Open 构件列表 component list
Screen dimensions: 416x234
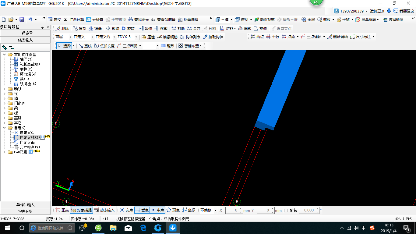pos(190,37)
